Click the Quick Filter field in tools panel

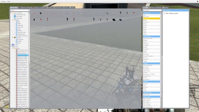point(152,10)
